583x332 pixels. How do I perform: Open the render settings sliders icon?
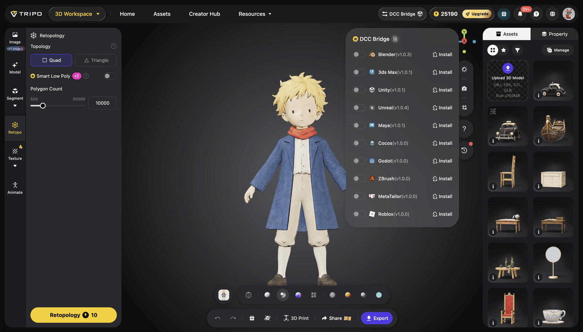[x=314, y=295]
